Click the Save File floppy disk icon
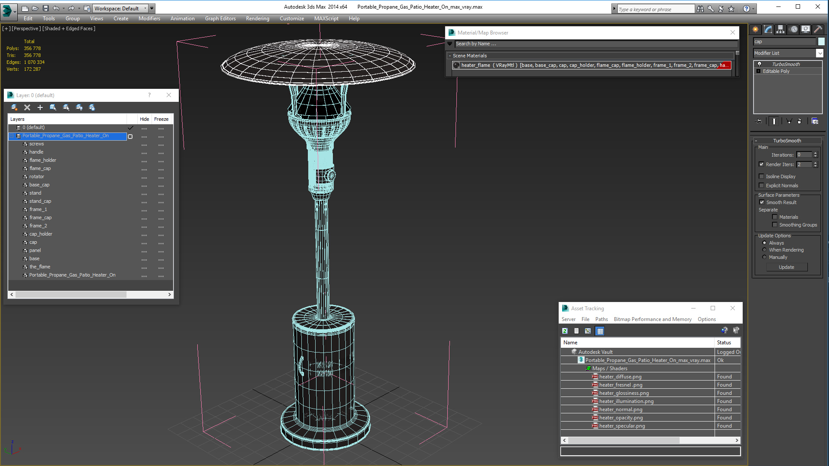 [45, 8]
